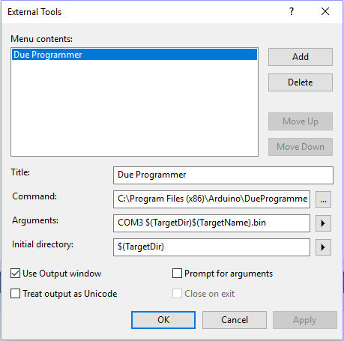Click inside the Command path field
This screenshot has width=344, height=341.
click(x=211, y=199)
